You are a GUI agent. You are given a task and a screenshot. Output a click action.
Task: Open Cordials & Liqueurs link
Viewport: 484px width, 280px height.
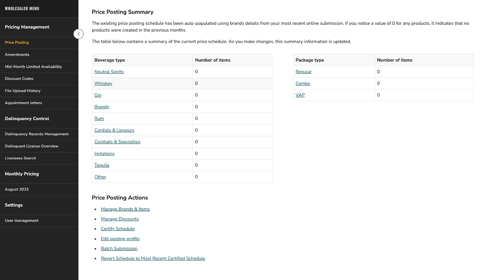pos(114,130)
